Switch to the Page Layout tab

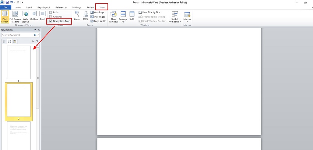(45, 7)
